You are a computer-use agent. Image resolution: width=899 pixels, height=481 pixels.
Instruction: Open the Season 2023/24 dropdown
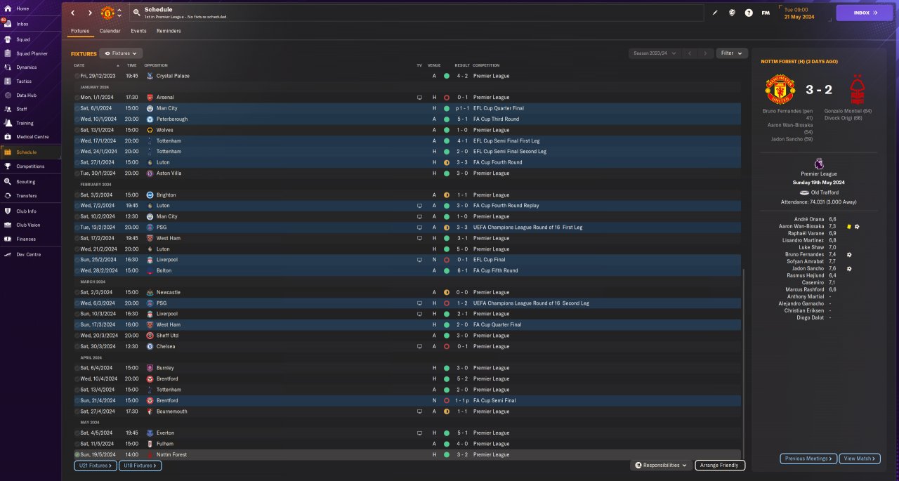655,53
